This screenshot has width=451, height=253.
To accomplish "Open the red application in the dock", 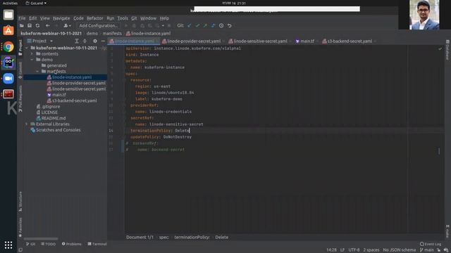I will pyautogui.click(x=8, y=93).
